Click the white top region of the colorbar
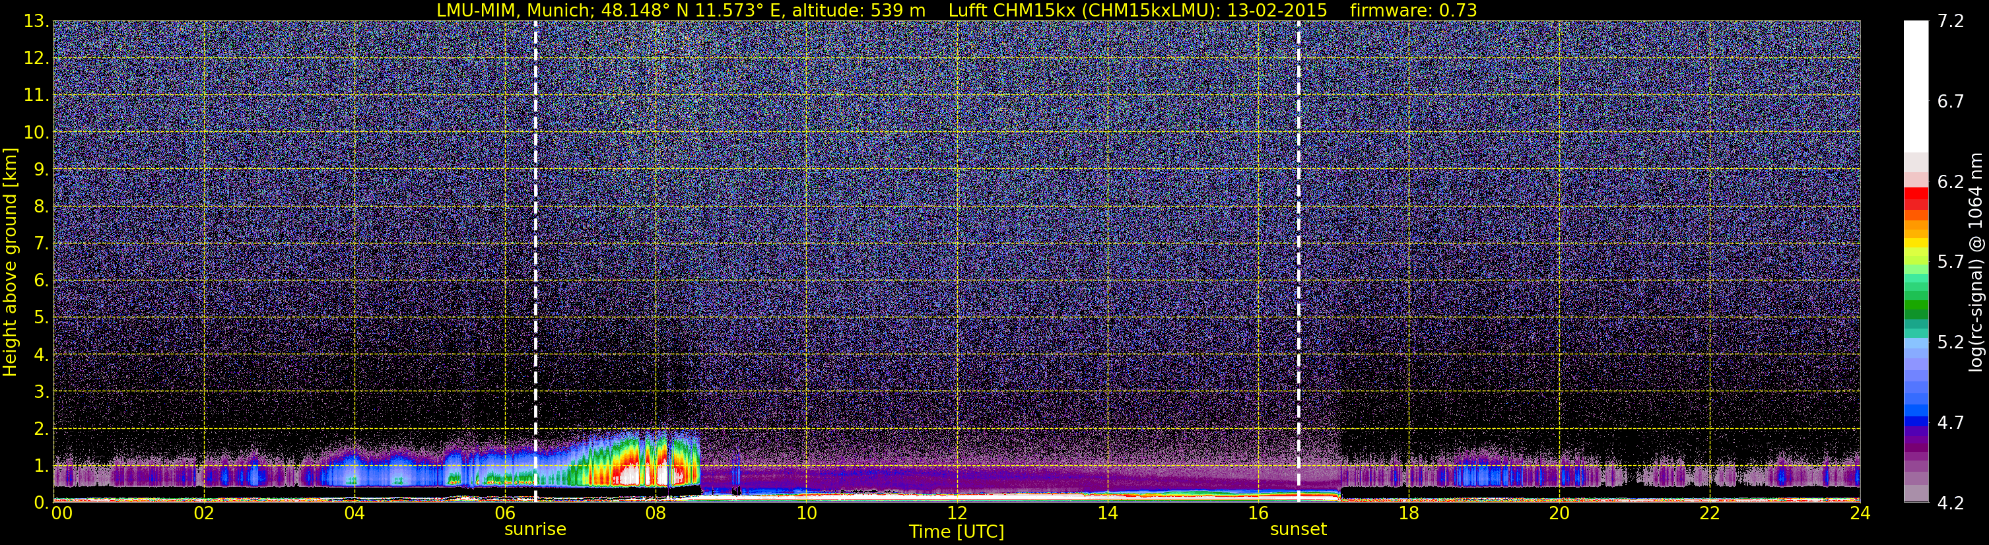This screenshot has width=1989, height=545. 1916,86
